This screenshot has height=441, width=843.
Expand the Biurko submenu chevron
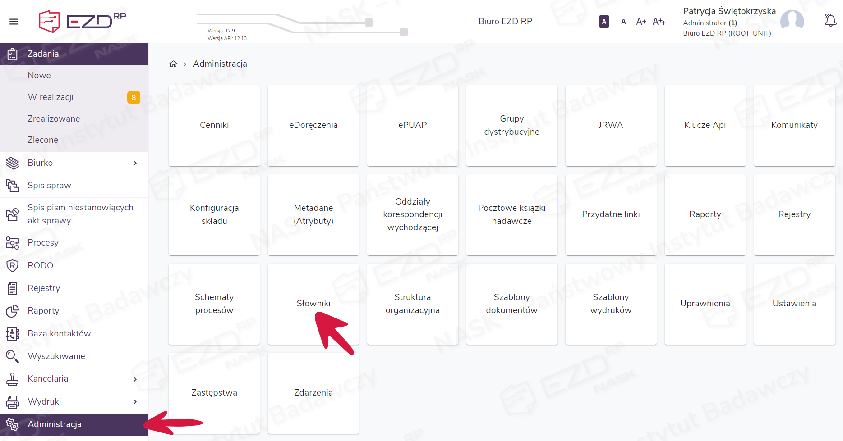135,163
